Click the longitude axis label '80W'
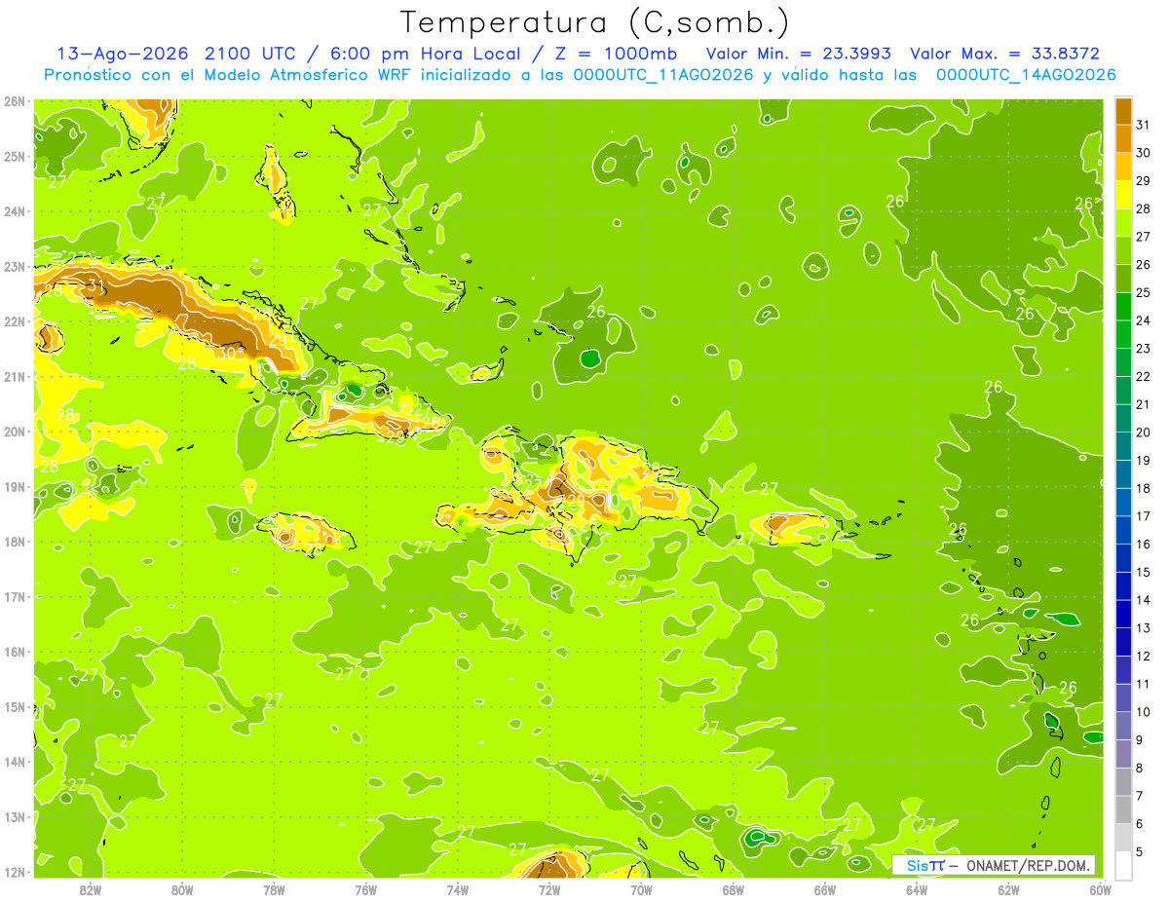 (181, 889)
